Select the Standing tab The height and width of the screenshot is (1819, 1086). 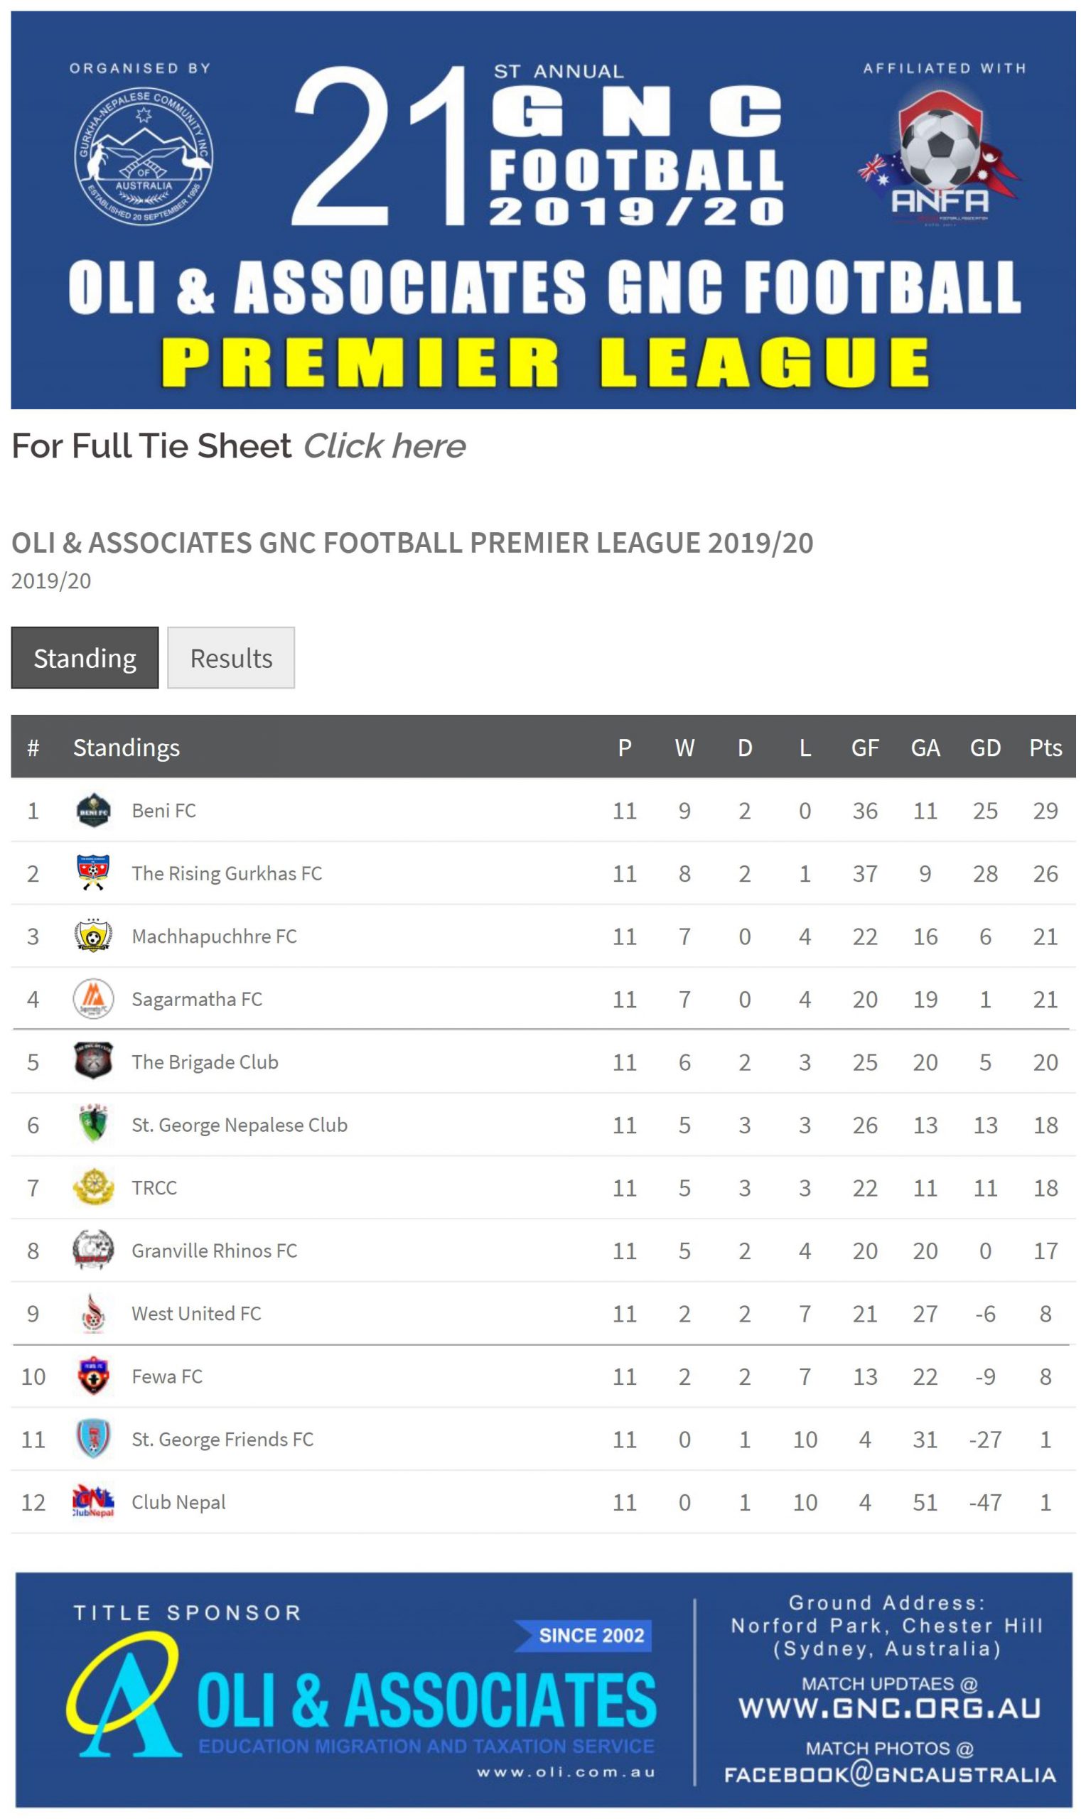(x=85, y=657)
